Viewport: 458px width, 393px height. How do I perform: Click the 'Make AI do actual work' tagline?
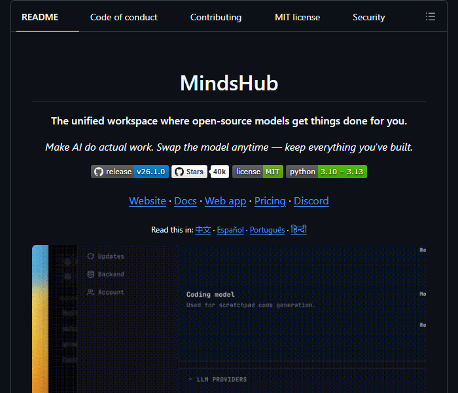click(x=229, y=147)
